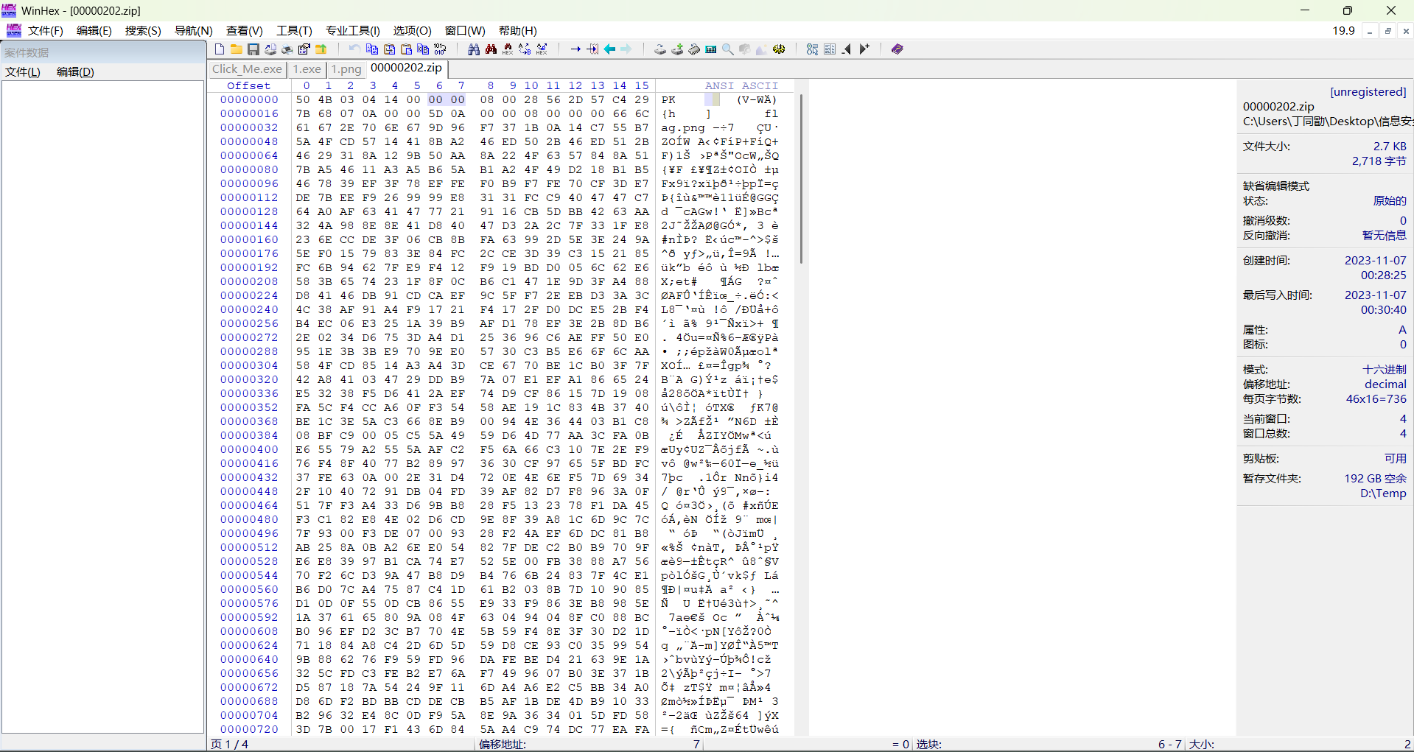The height and width of the screenshot is (752, 1414).
Task: Open the 专业工具(I) menu
Action: coord(352,30)
